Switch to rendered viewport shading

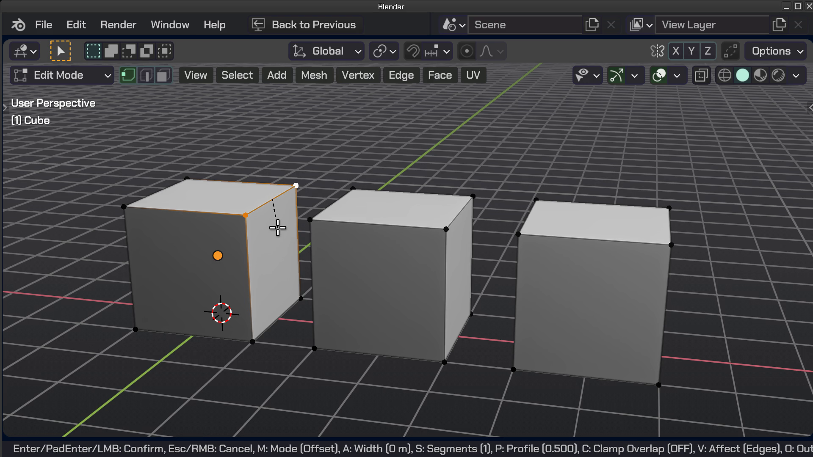(778, 75)
